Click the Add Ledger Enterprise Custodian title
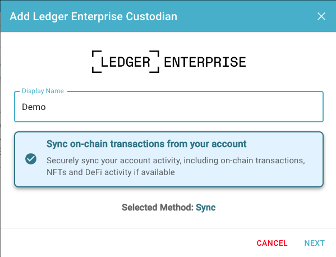The image size is (336, 257). [x=94, y=16]
